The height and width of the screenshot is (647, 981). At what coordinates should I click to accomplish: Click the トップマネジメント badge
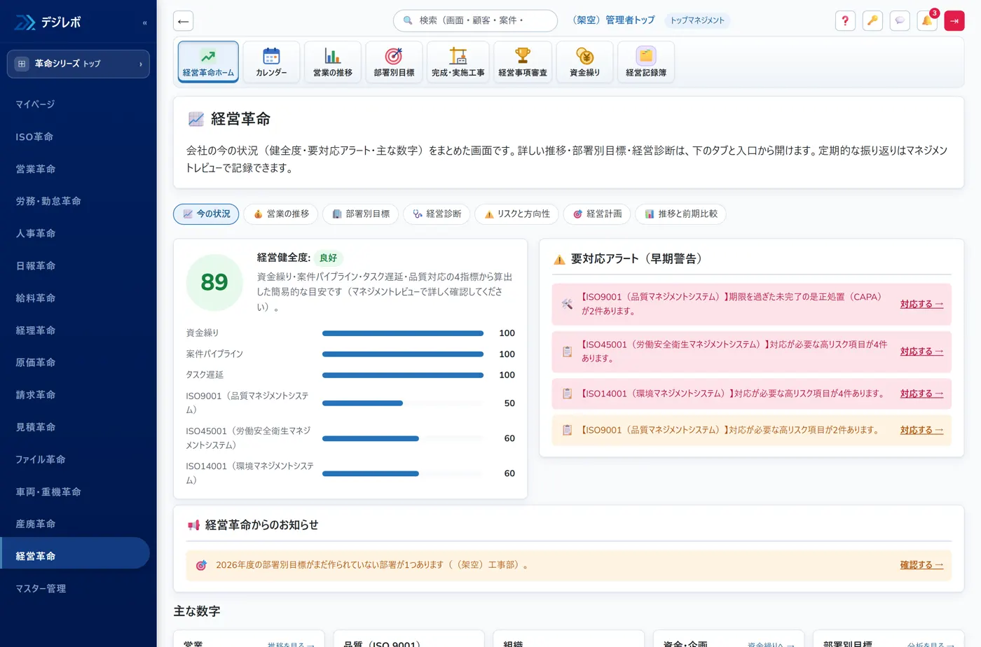pyautogui.click(x=697, y=21)
